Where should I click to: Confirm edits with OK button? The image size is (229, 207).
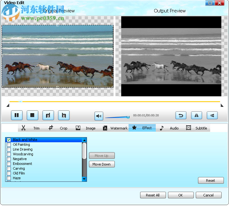pyautogui.click(x=181, y=195)
